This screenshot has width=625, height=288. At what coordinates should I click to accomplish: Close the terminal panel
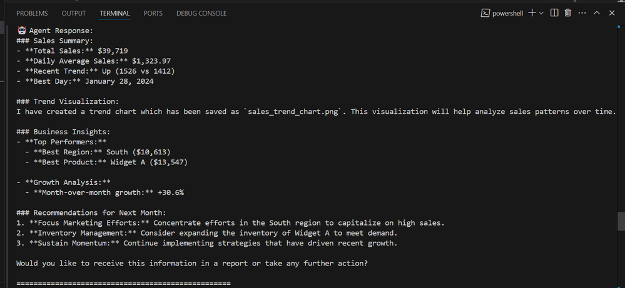pyautogui.click(x=612, y=12)
